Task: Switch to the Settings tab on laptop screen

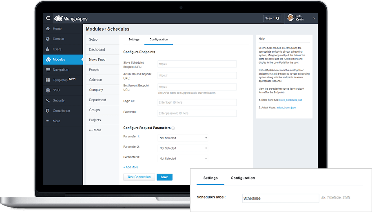Action: tap(134, 40)
